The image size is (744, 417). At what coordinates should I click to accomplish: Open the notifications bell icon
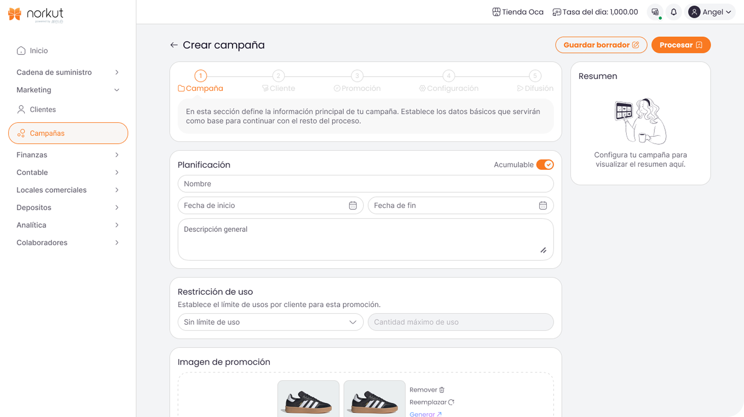674,12
